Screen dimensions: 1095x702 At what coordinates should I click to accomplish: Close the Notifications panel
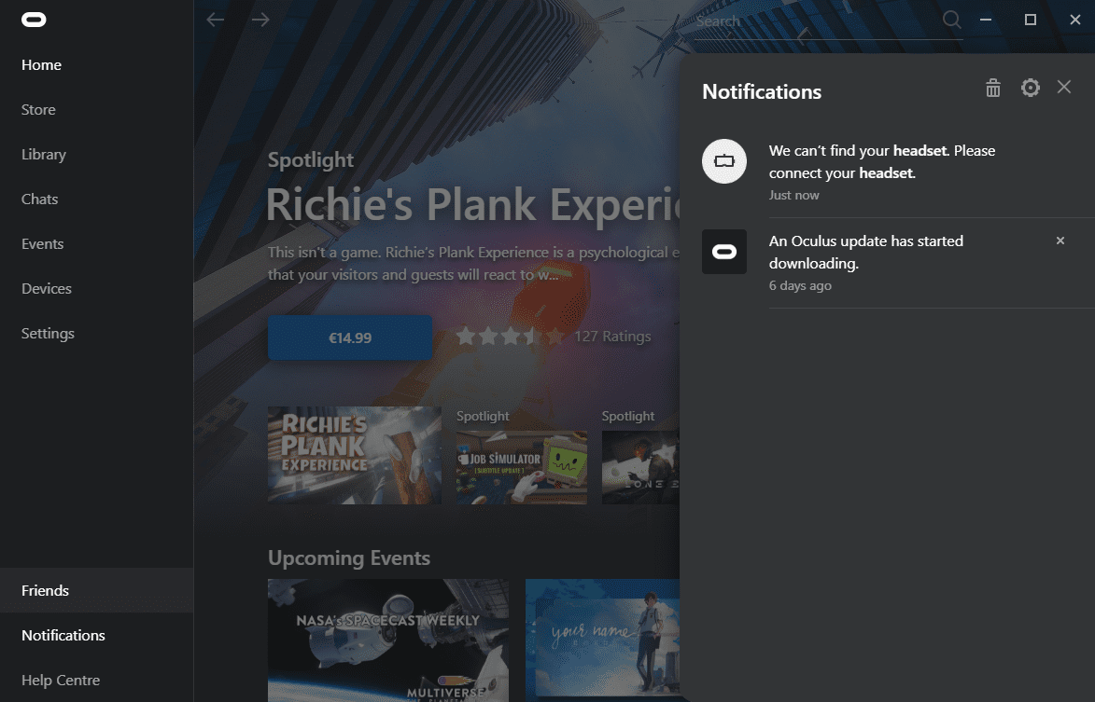tap(1063, 87)
